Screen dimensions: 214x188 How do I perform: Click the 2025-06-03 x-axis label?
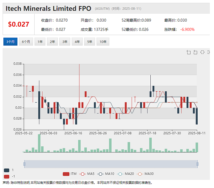pos(49,133)
